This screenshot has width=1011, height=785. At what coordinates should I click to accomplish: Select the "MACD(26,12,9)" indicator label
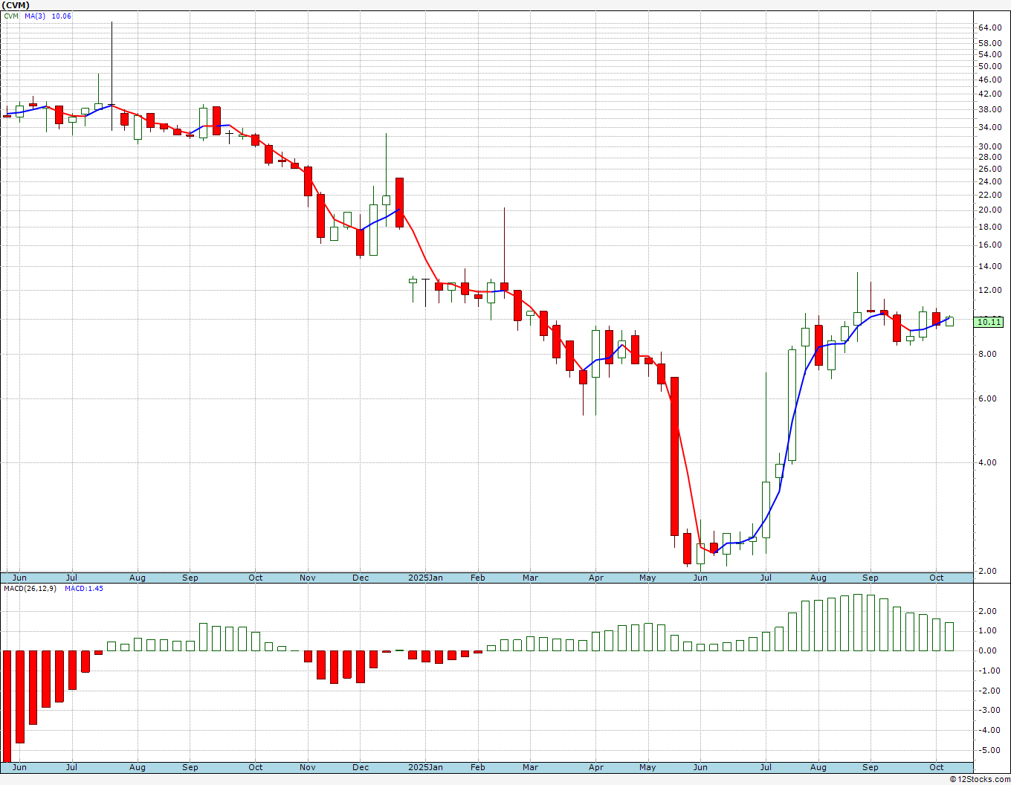[x=29, y=589]
